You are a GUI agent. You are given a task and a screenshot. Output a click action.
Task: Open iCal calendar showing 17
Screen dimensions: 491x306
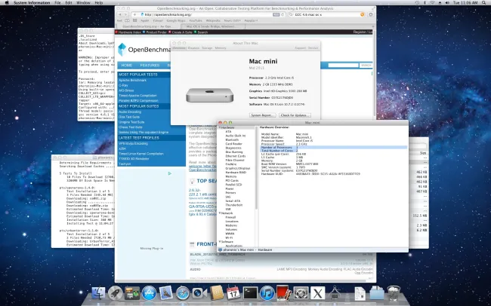click(233, 293)
